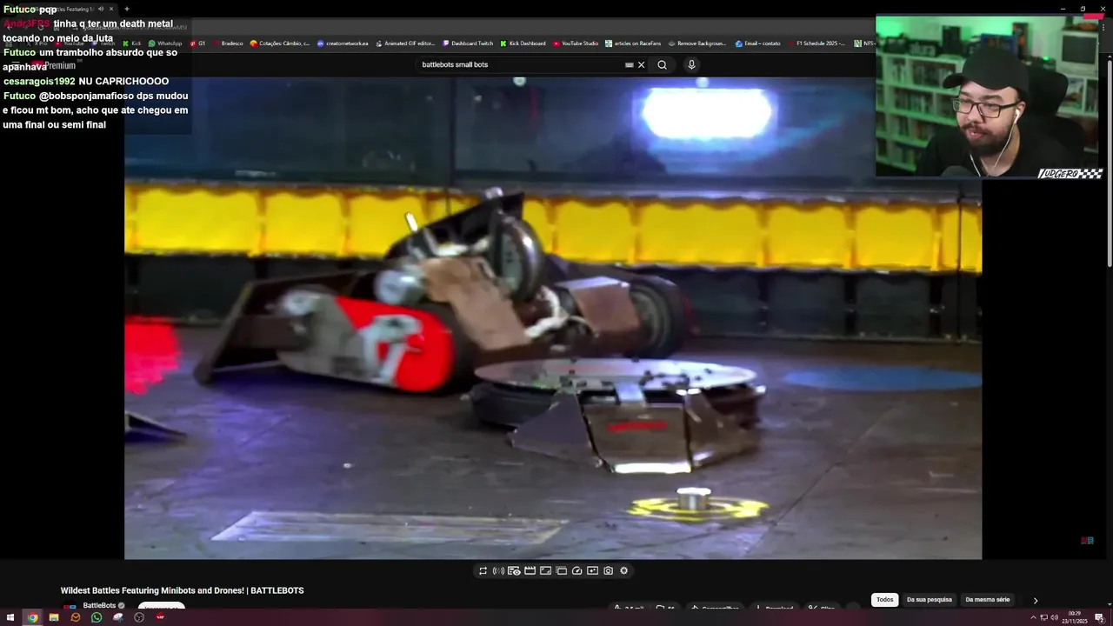Open OBS Studio from the taskbar

(139, 617)
